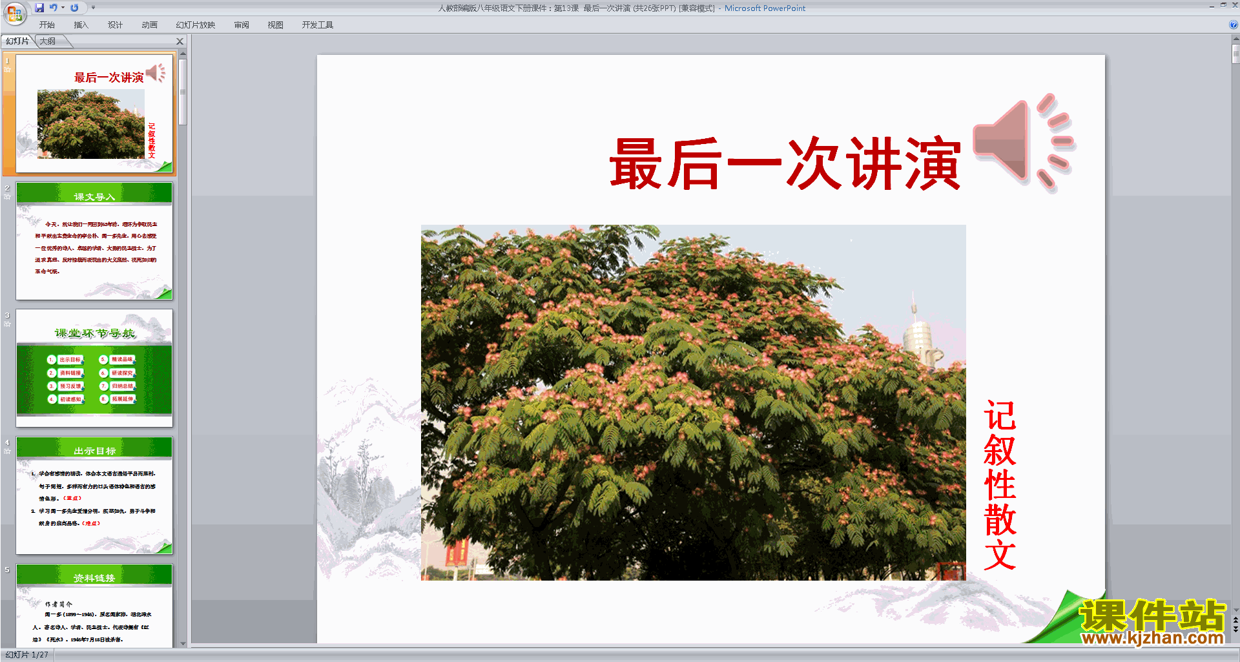Viewport: 1240px width, 662px height.
Task: Close the slides thumbnail pane
Action: [x=180, y=41]
